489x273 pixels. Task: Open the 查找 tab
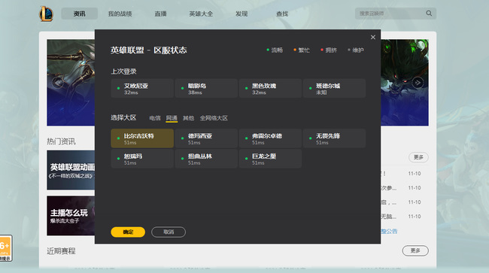pos(282,14)
